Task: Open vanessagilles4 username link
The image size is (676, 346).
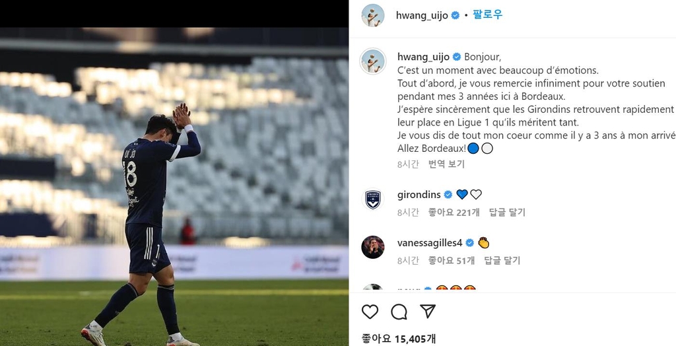Action: [429, 243]
